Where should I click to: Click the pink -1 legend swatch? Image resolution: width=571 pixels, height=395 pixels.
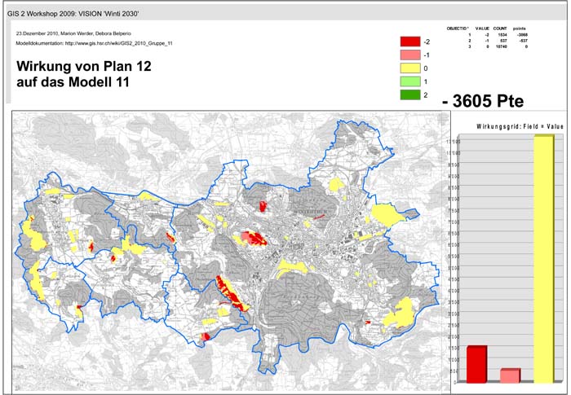410,55
